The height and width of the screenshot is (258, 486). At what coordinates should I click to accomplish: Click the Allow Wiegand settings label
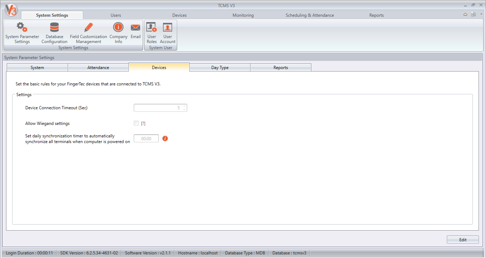(x=47, y=123)
